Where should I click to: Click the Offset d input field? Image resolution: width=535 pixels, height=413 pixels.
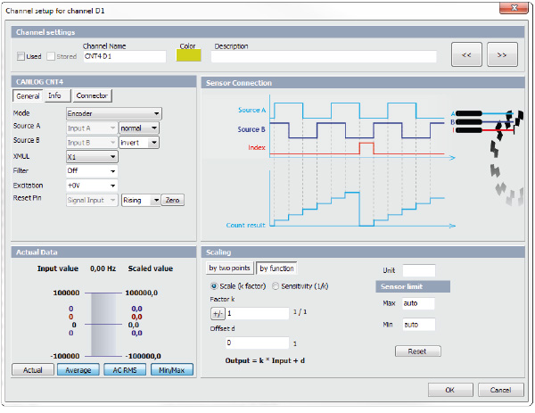pos(257,343)
